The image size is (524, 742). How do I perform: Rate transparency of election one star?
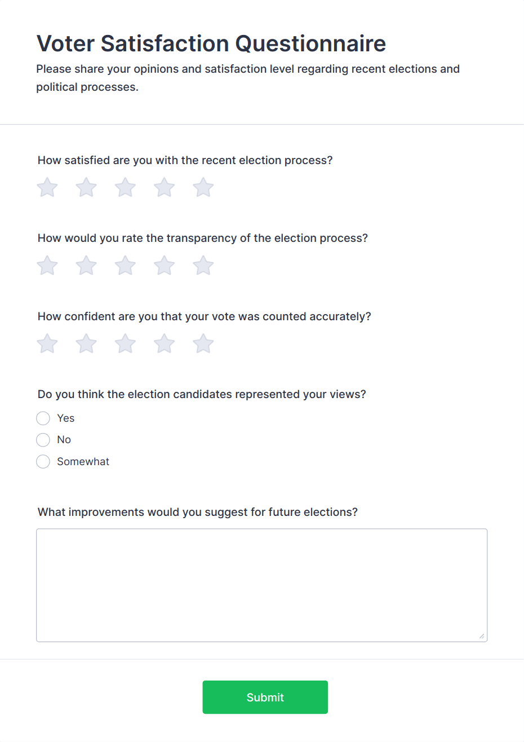pyautogui.click(x=47, y=265)
